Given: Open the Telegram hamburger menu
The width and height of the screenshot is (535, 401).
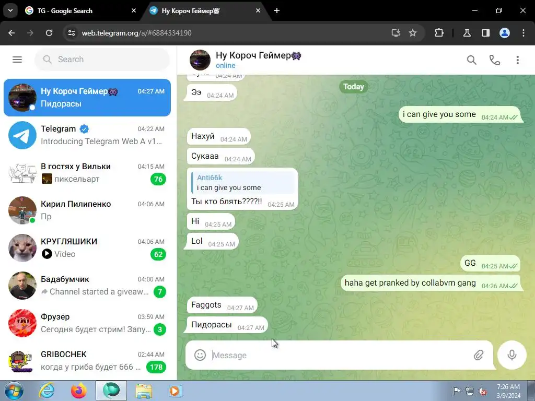Looking at the screenshot, I should coord(17,60).
